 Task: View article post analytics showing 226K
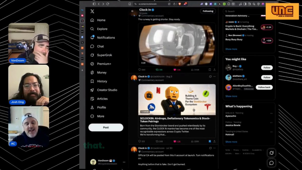coord(195,142)
